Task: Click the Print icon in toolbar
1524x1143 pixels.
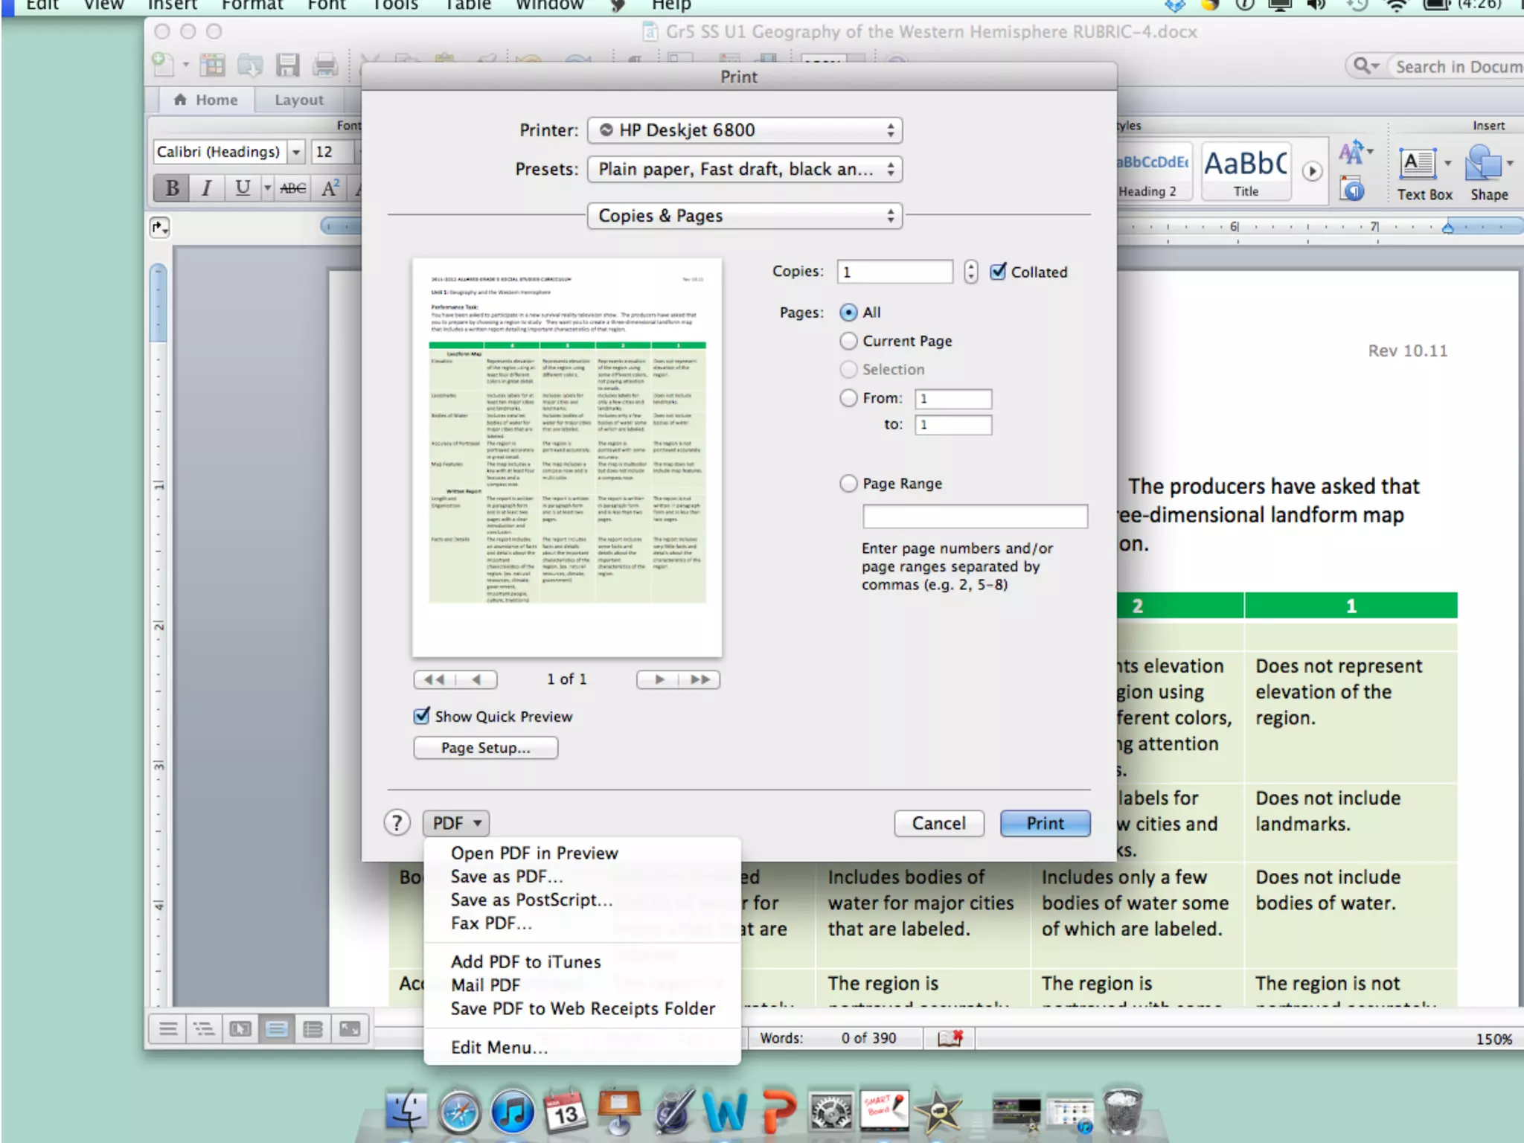Action: 325,65
